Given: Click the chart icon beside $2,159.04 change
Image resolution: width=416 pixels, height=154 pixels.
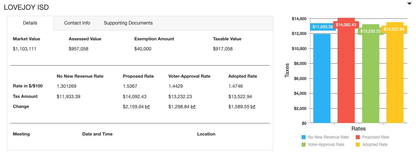Looking at the screenshot, I should [147, 107].
